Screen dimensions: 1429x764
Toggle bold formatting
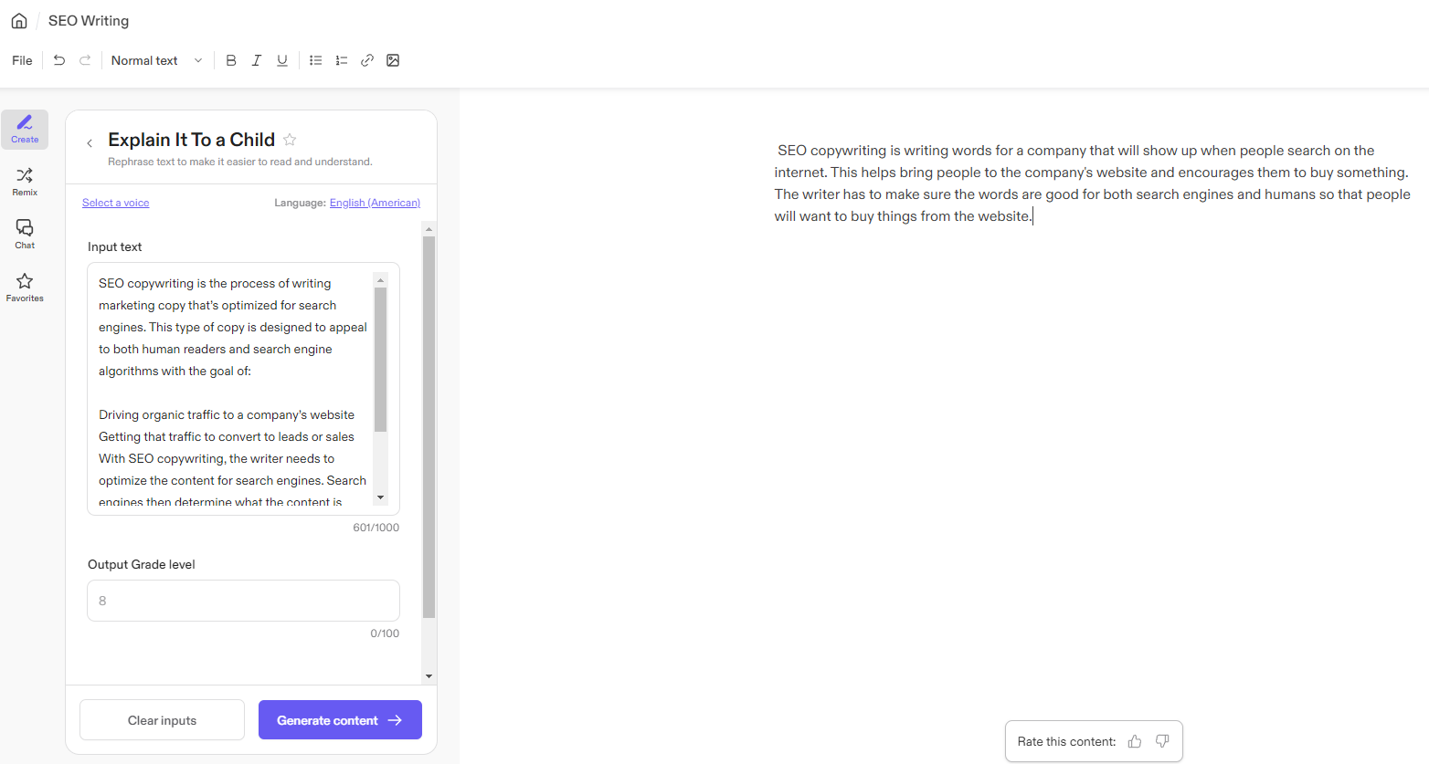[x=231, y=60]
